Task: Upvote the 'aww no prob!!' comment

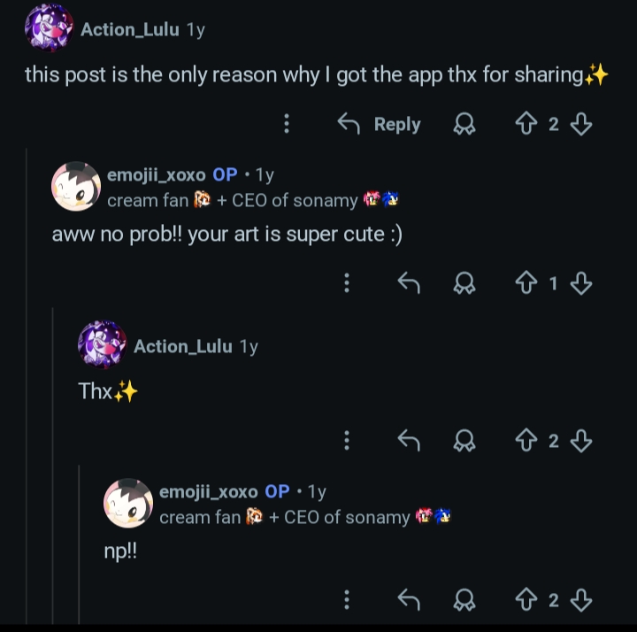Action: 526,283
